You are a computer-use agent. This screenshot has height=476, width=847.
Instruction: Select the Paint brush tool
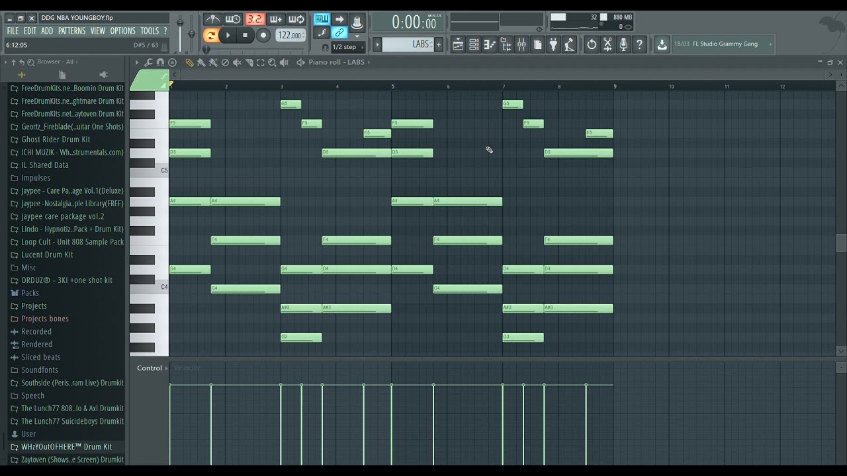(201, 62)
